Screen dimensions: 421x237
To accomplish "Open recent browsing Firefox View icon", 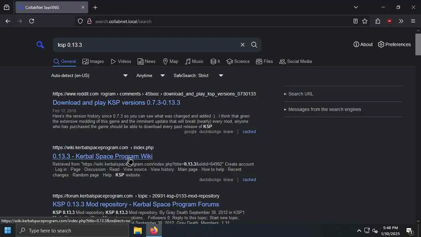I will pos(7,7).
